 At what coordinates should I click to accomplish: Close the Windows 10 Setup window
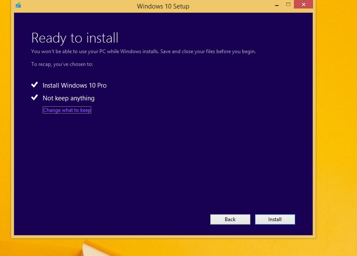point(303,4)
